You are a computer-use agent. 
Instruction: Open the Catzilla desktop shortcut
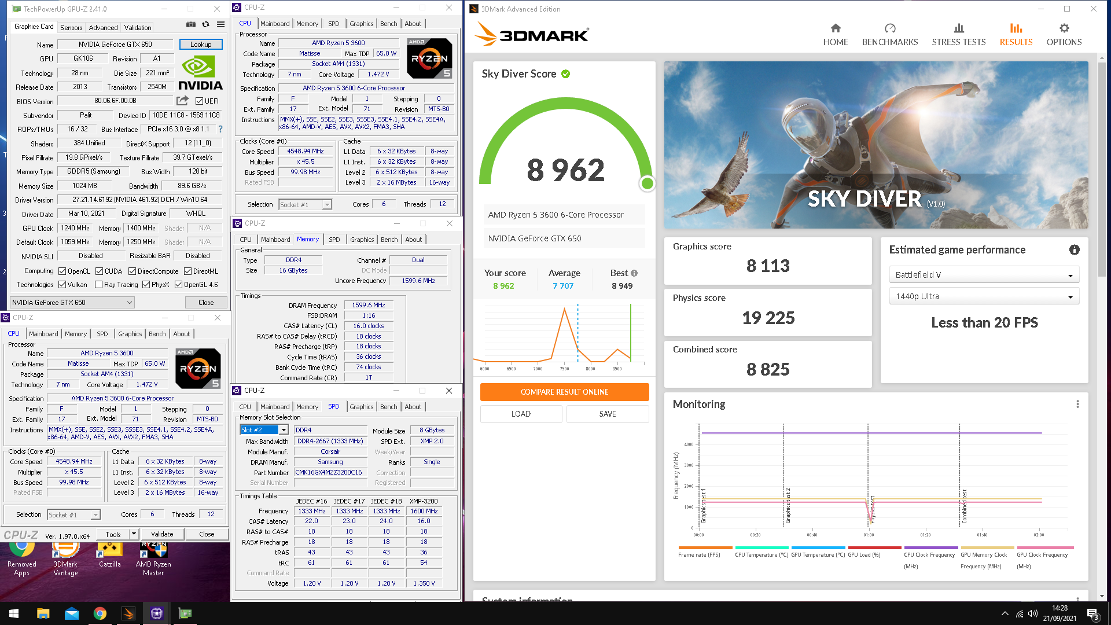click(109, 556)
